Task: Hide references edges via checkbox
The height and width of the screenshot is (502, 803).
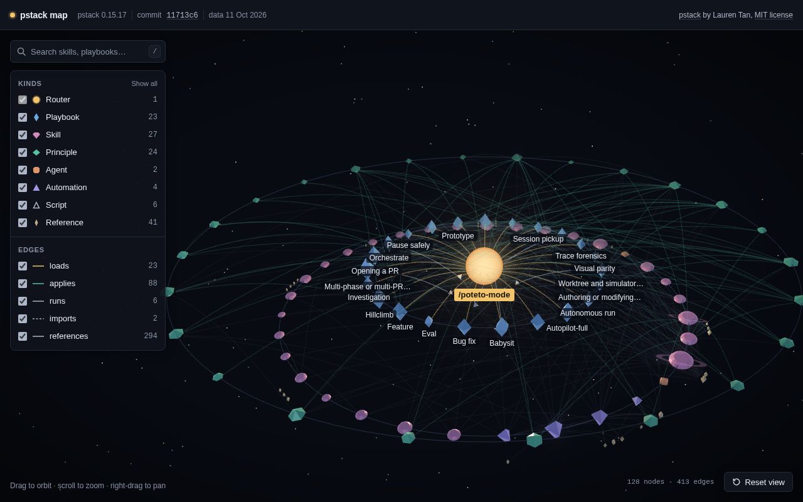Action: click(23, 336)
